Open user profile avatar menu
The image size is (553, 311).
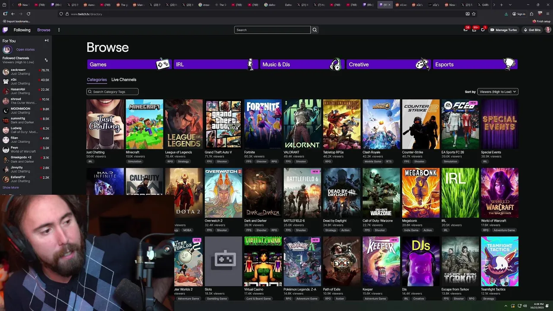(x=548, y=30)
